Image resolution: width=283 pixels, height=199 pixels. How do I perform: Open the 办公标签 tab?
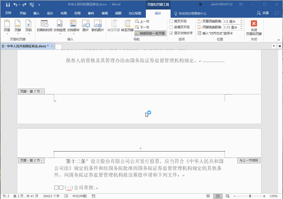tap(135, 13)
